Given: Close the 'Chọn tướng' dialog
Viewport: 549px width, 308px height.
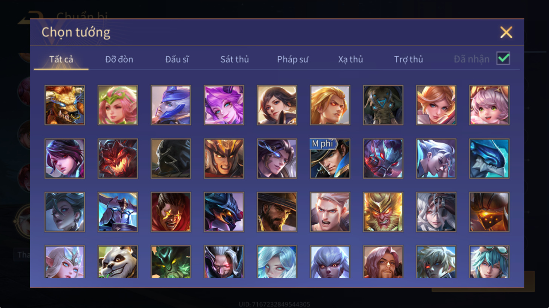Looking at the screenshot, I should coord(506,32).
